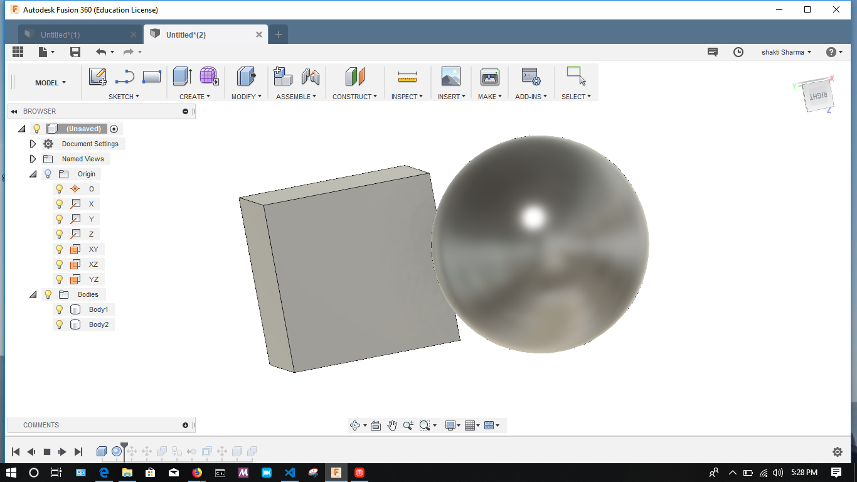This screenshot has width=857, height=482.
Task: Open the ADD-INS menu
Action: click(x=531, y=97)
